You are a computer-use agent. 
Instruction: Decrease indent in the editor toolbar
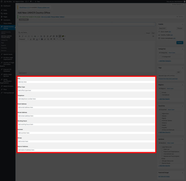(x=51, y=39)
